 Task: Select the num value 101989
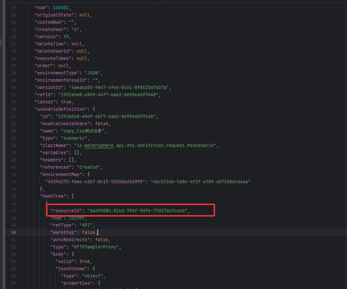point(77,218)
